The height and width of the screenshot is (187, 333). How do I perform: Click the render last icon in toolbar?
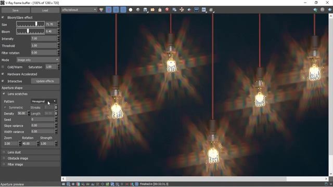point(211,10)
